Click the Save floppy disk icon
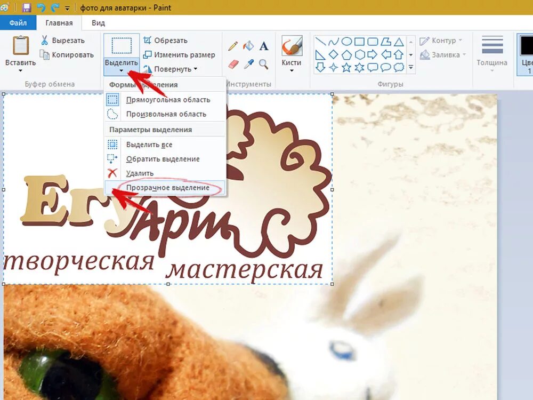The height and width of the screenshot is (400, 533). pyautogui.click(x=27, y=7)
